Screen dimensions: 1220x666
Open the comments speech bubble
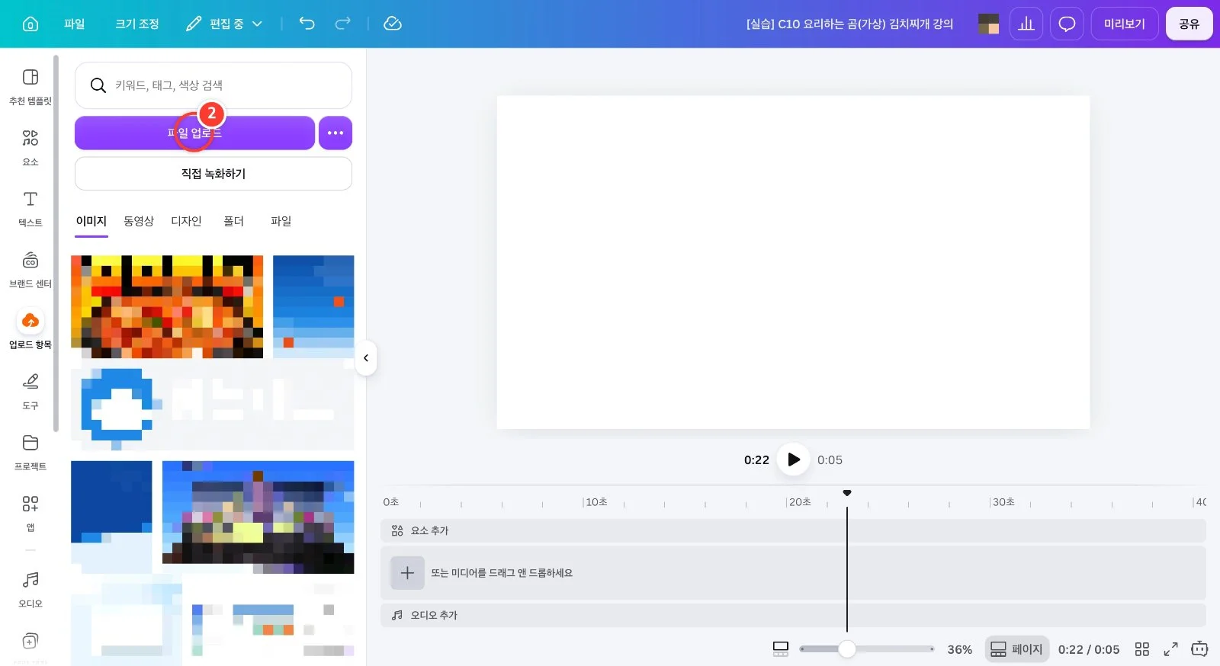[1067, 24]
